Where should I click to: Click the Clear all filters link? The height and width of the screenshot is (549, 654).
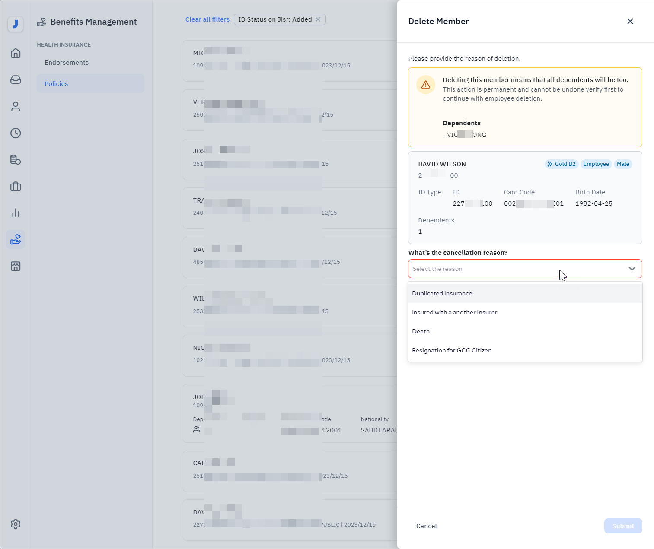click(x=207, y=19)
